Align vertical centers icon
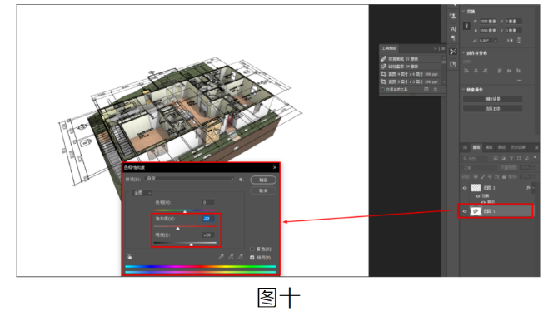Viewport: 548px width, 316px height. [509, 71]
